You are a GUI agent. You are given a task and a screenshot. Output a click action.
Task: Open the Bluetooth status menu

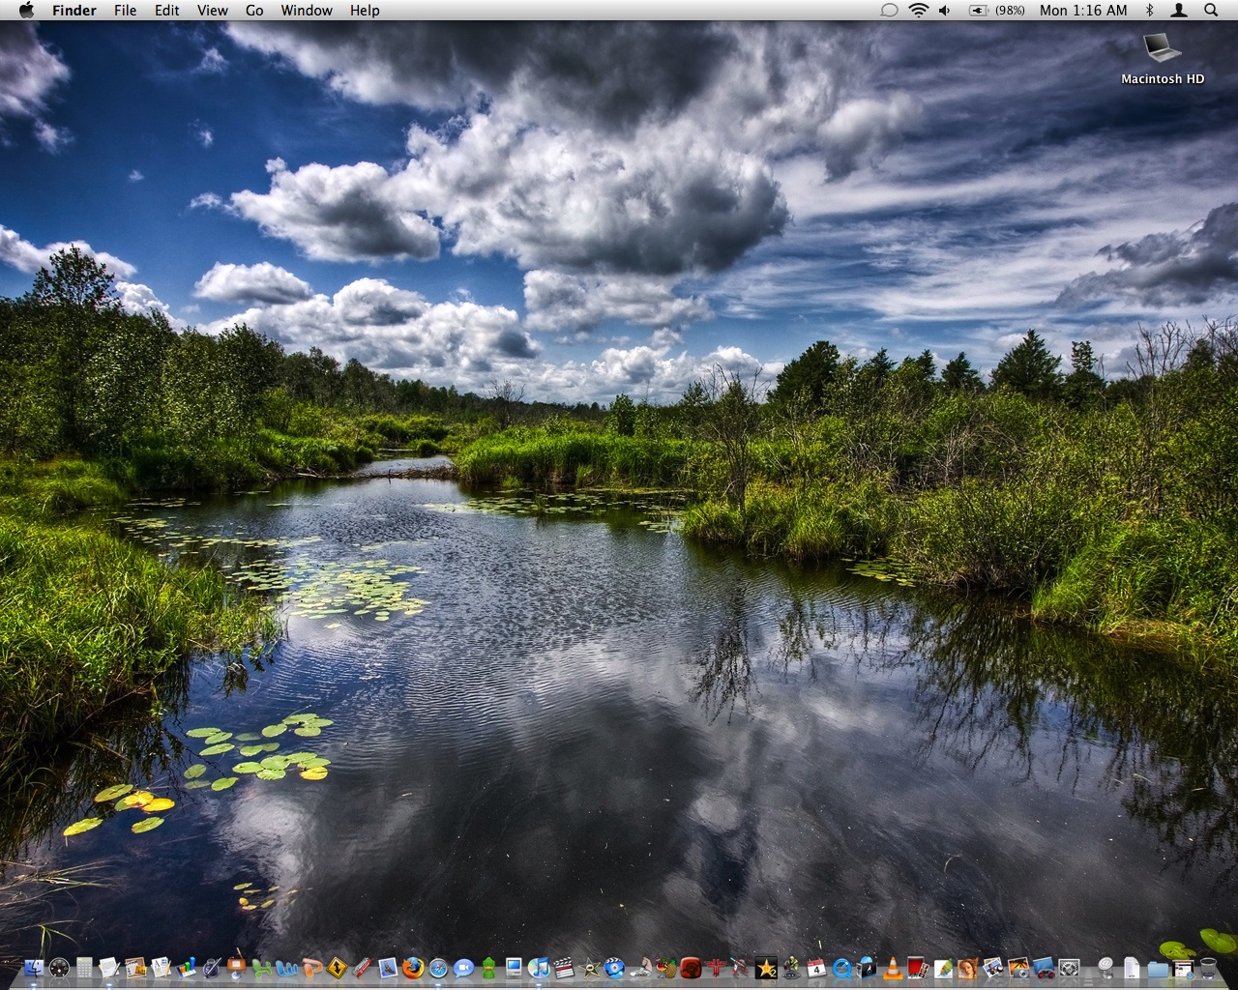click(1150, 11)
